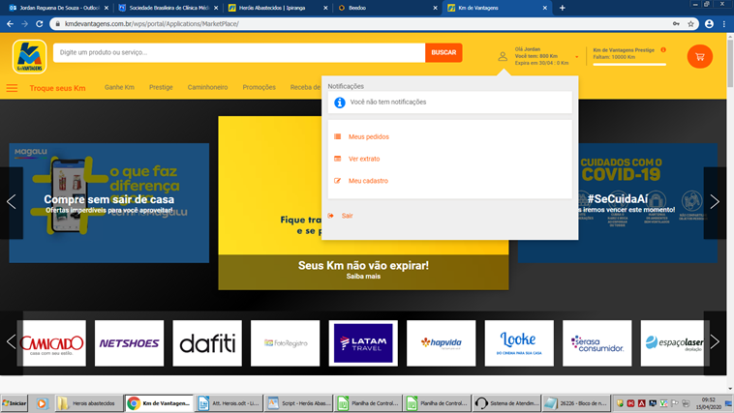The height and width of the screenshot is (413, 734).
Task: Switch to Beedoo tab
Action: point(386,8)
